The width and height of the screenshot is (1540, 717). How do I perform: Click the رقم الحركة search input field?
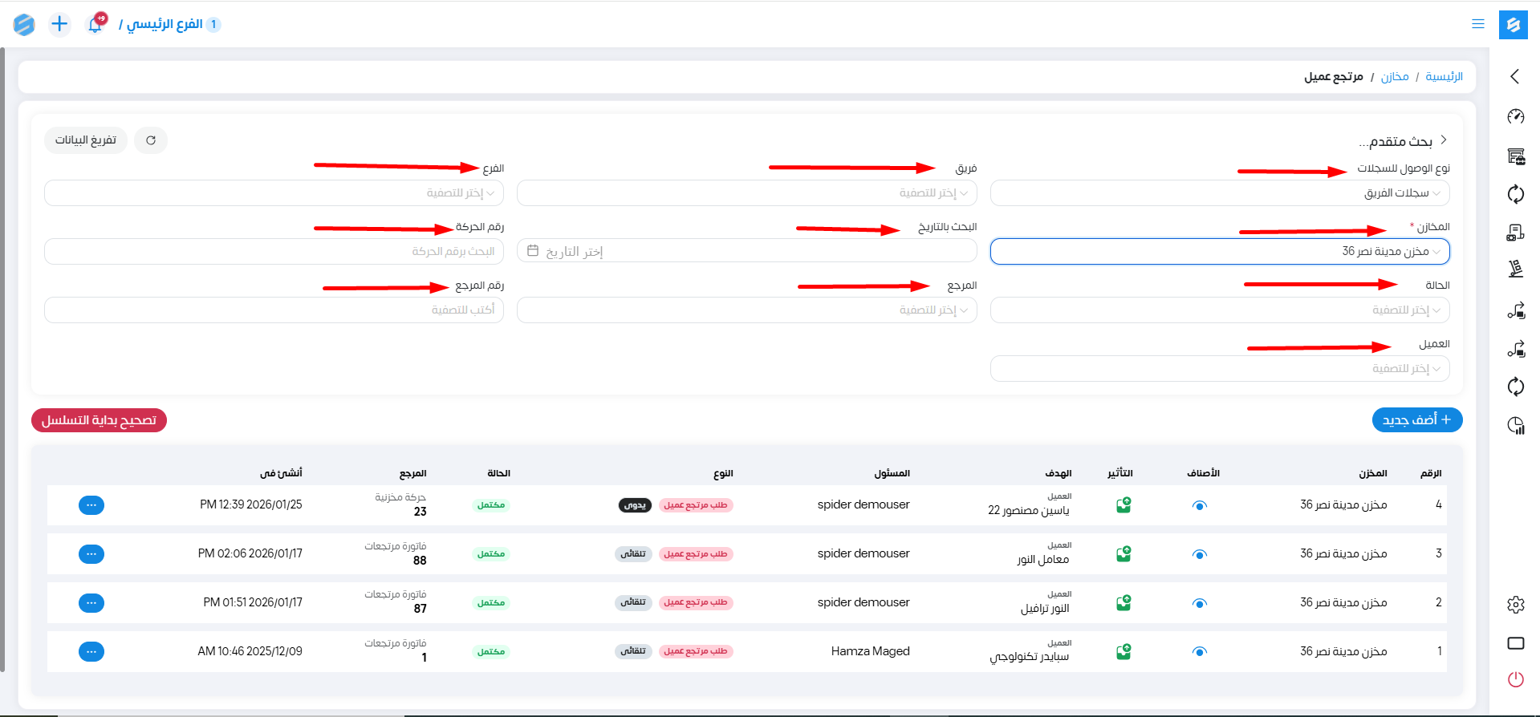tap(274, 252)
